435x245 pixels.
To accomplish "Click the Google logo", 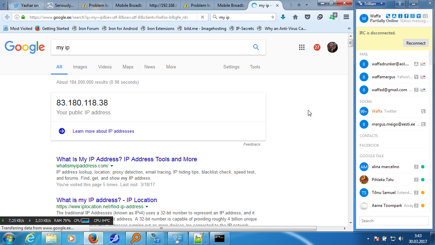I will coord(25,47).
